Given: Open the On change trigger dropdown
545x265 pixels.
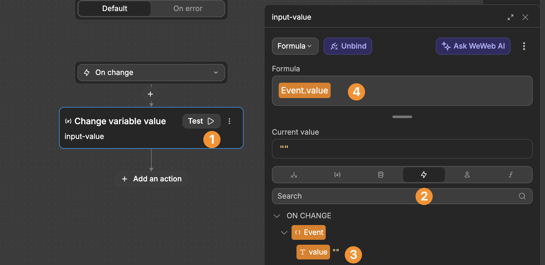Looking at the screenshot, I should coord(151,73).
